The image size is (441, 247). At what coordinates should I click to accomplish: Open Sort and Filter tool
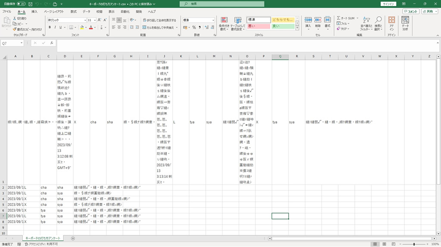click(366, 23)
